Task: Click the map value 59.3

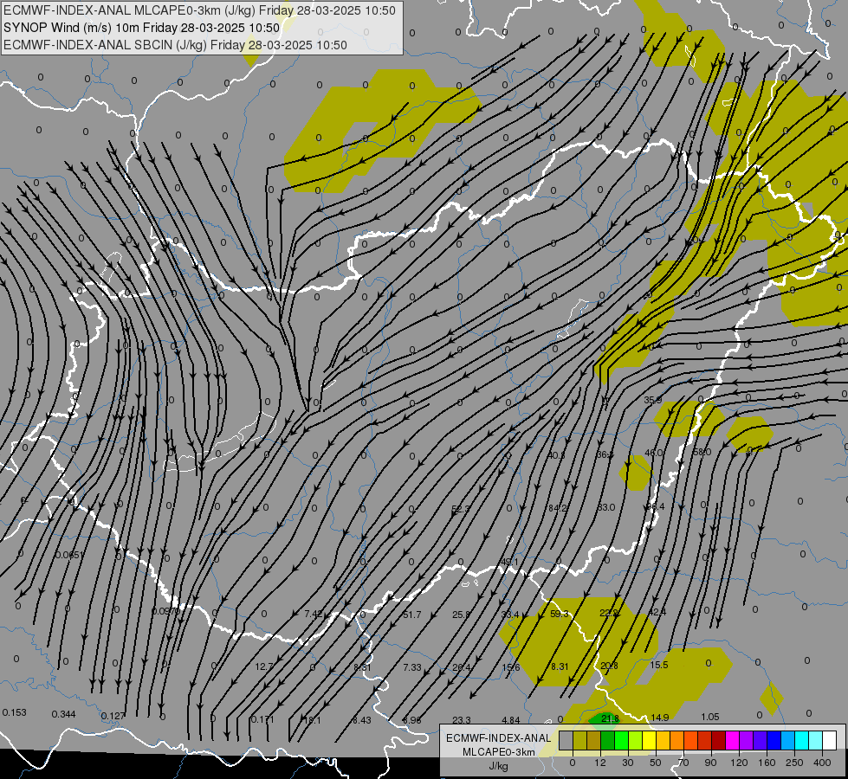Action: (560, 614)
